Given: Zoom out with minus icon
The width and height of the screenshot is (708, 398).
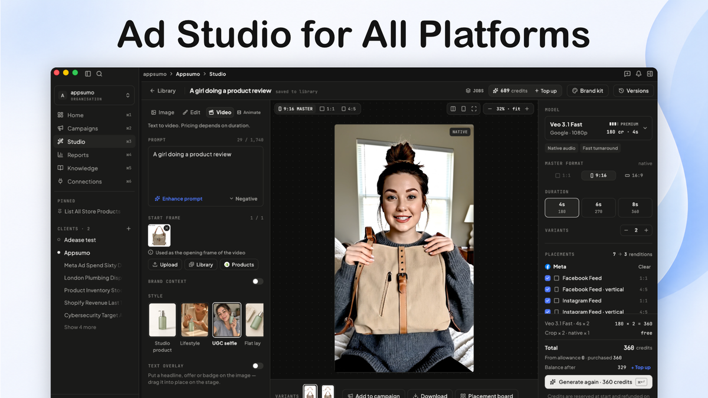Looking at the screenshot, I should (490, 108).
